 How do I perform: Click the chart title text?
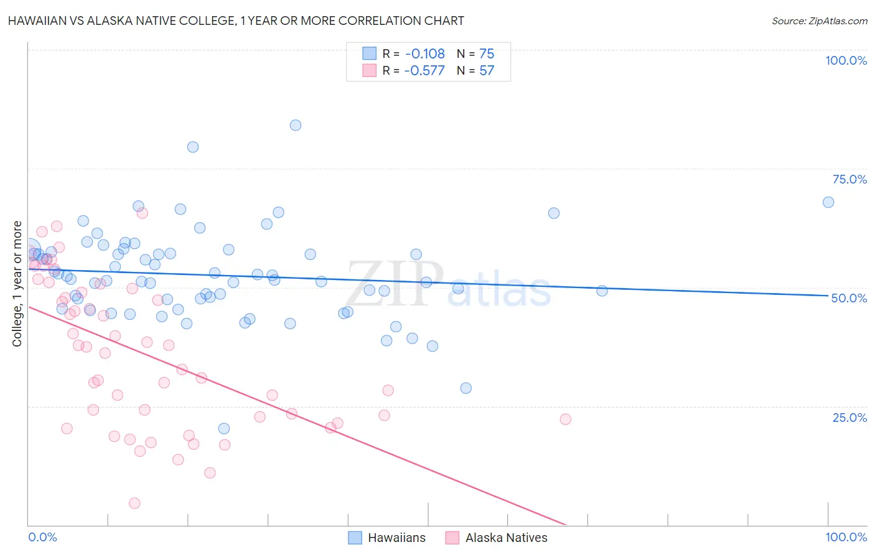(236, 21)
